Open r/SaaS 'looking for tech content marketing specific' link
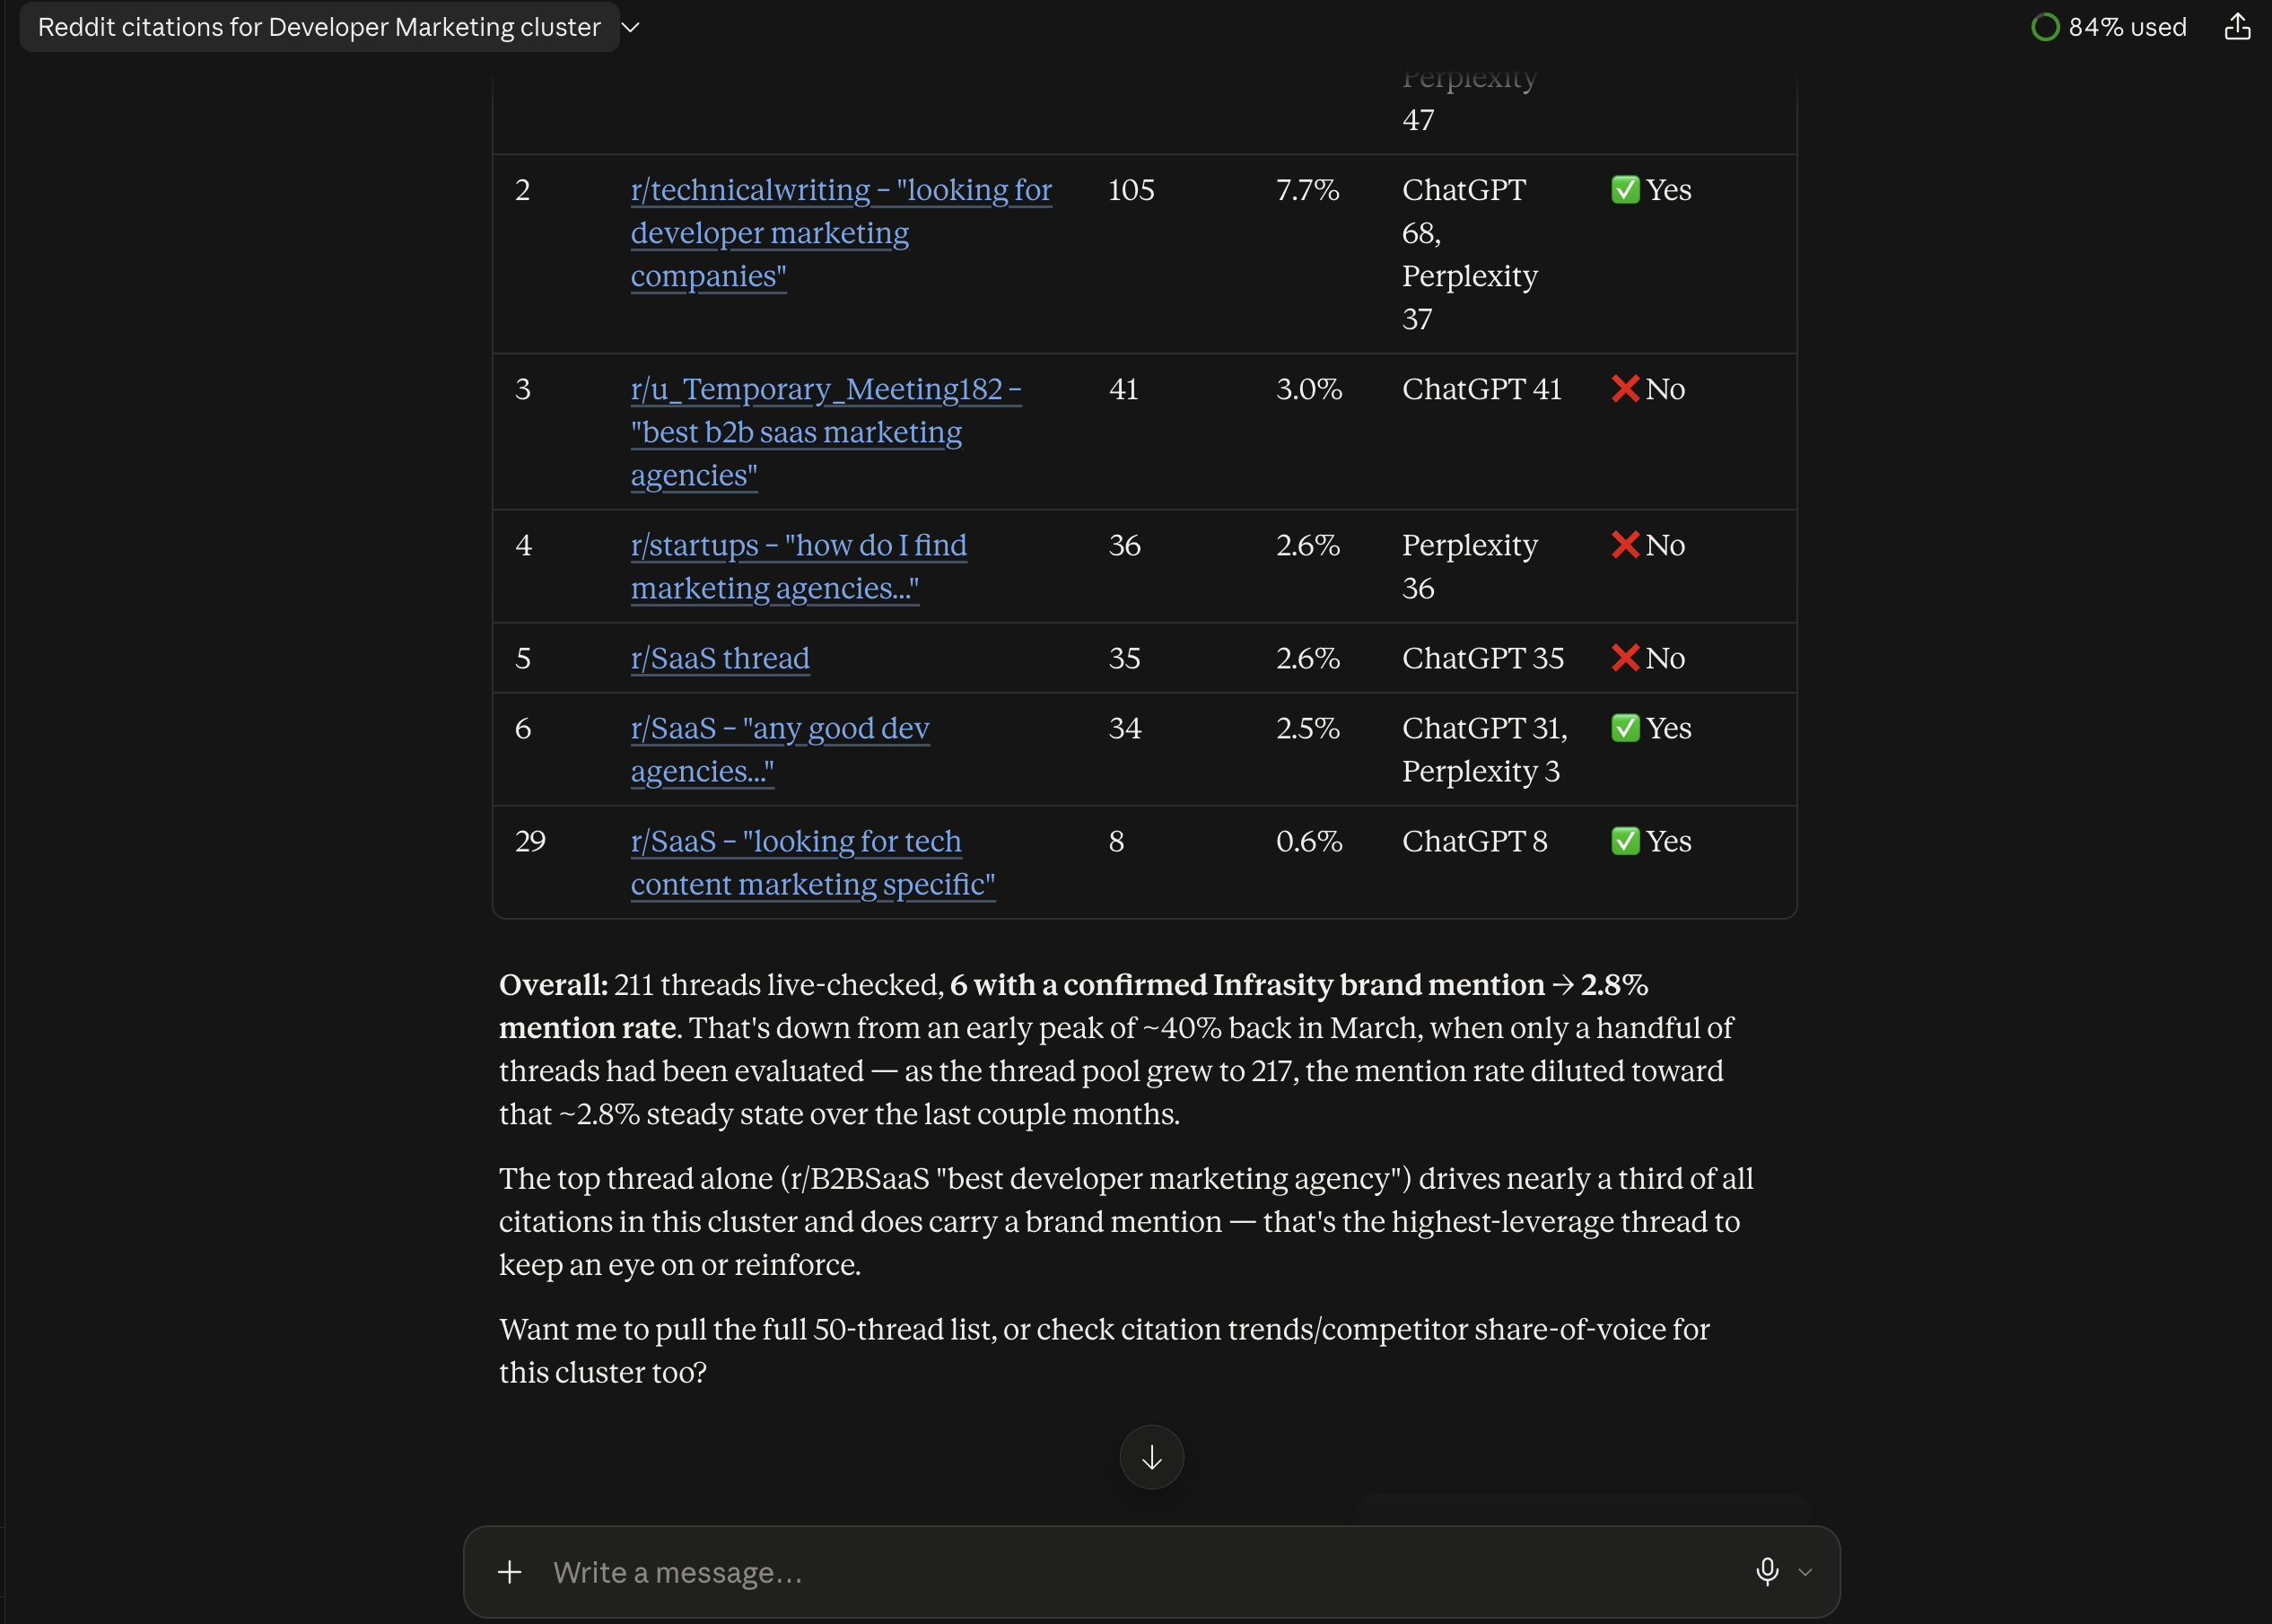 pos(813,863)
